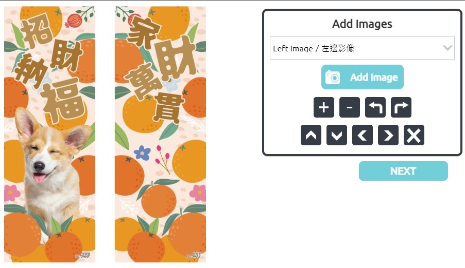Shift image right with right chevron
The image size is (465, 268).
(x=388, y=135)
